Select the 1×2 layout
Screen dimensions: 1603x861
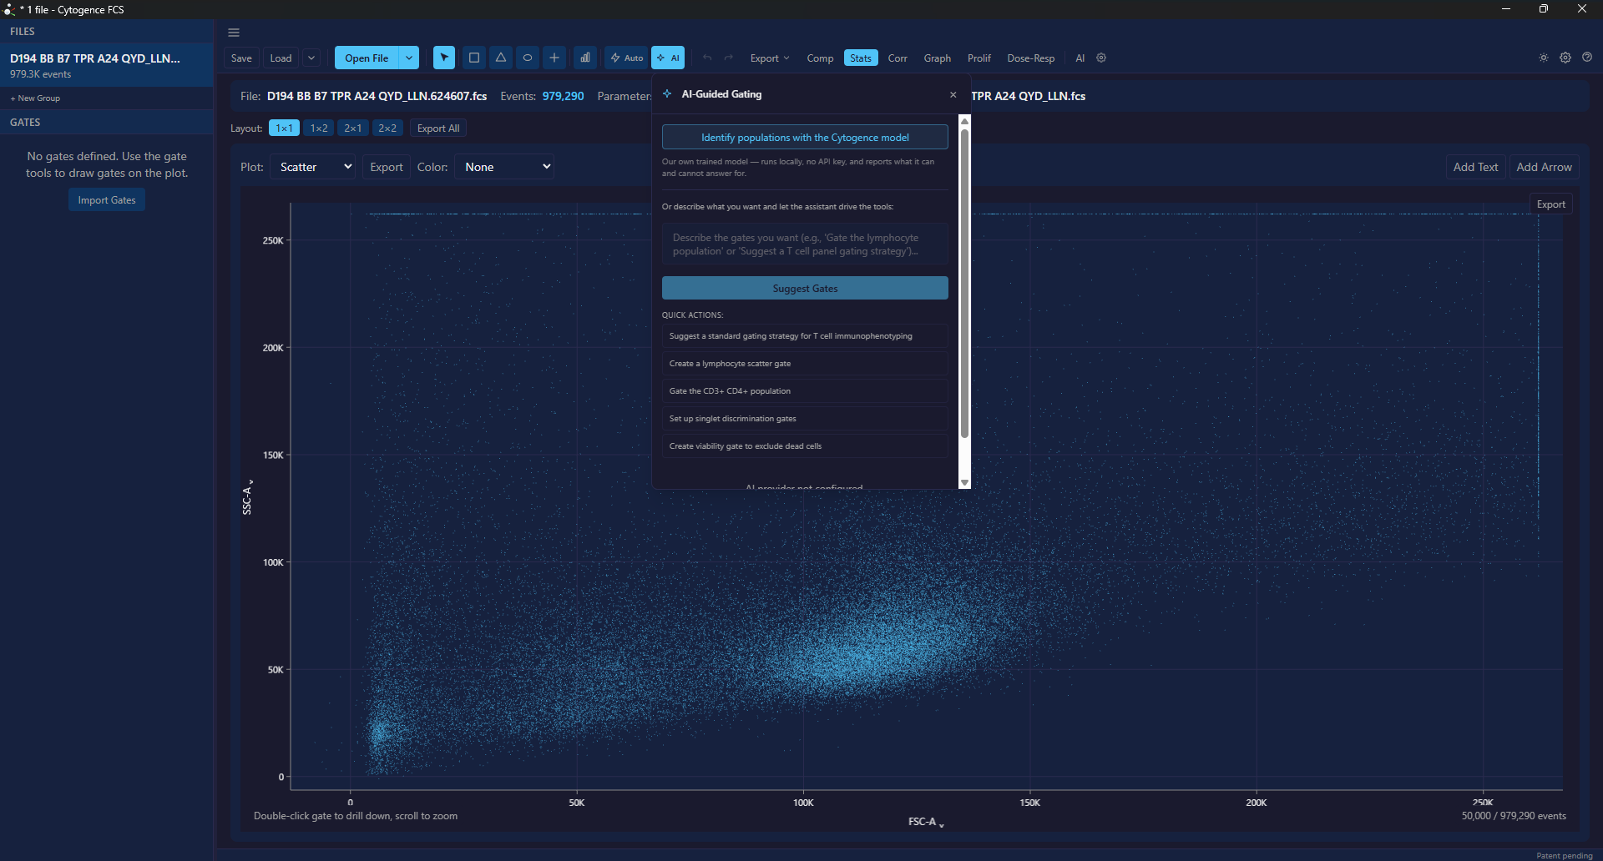coord(319,128)
